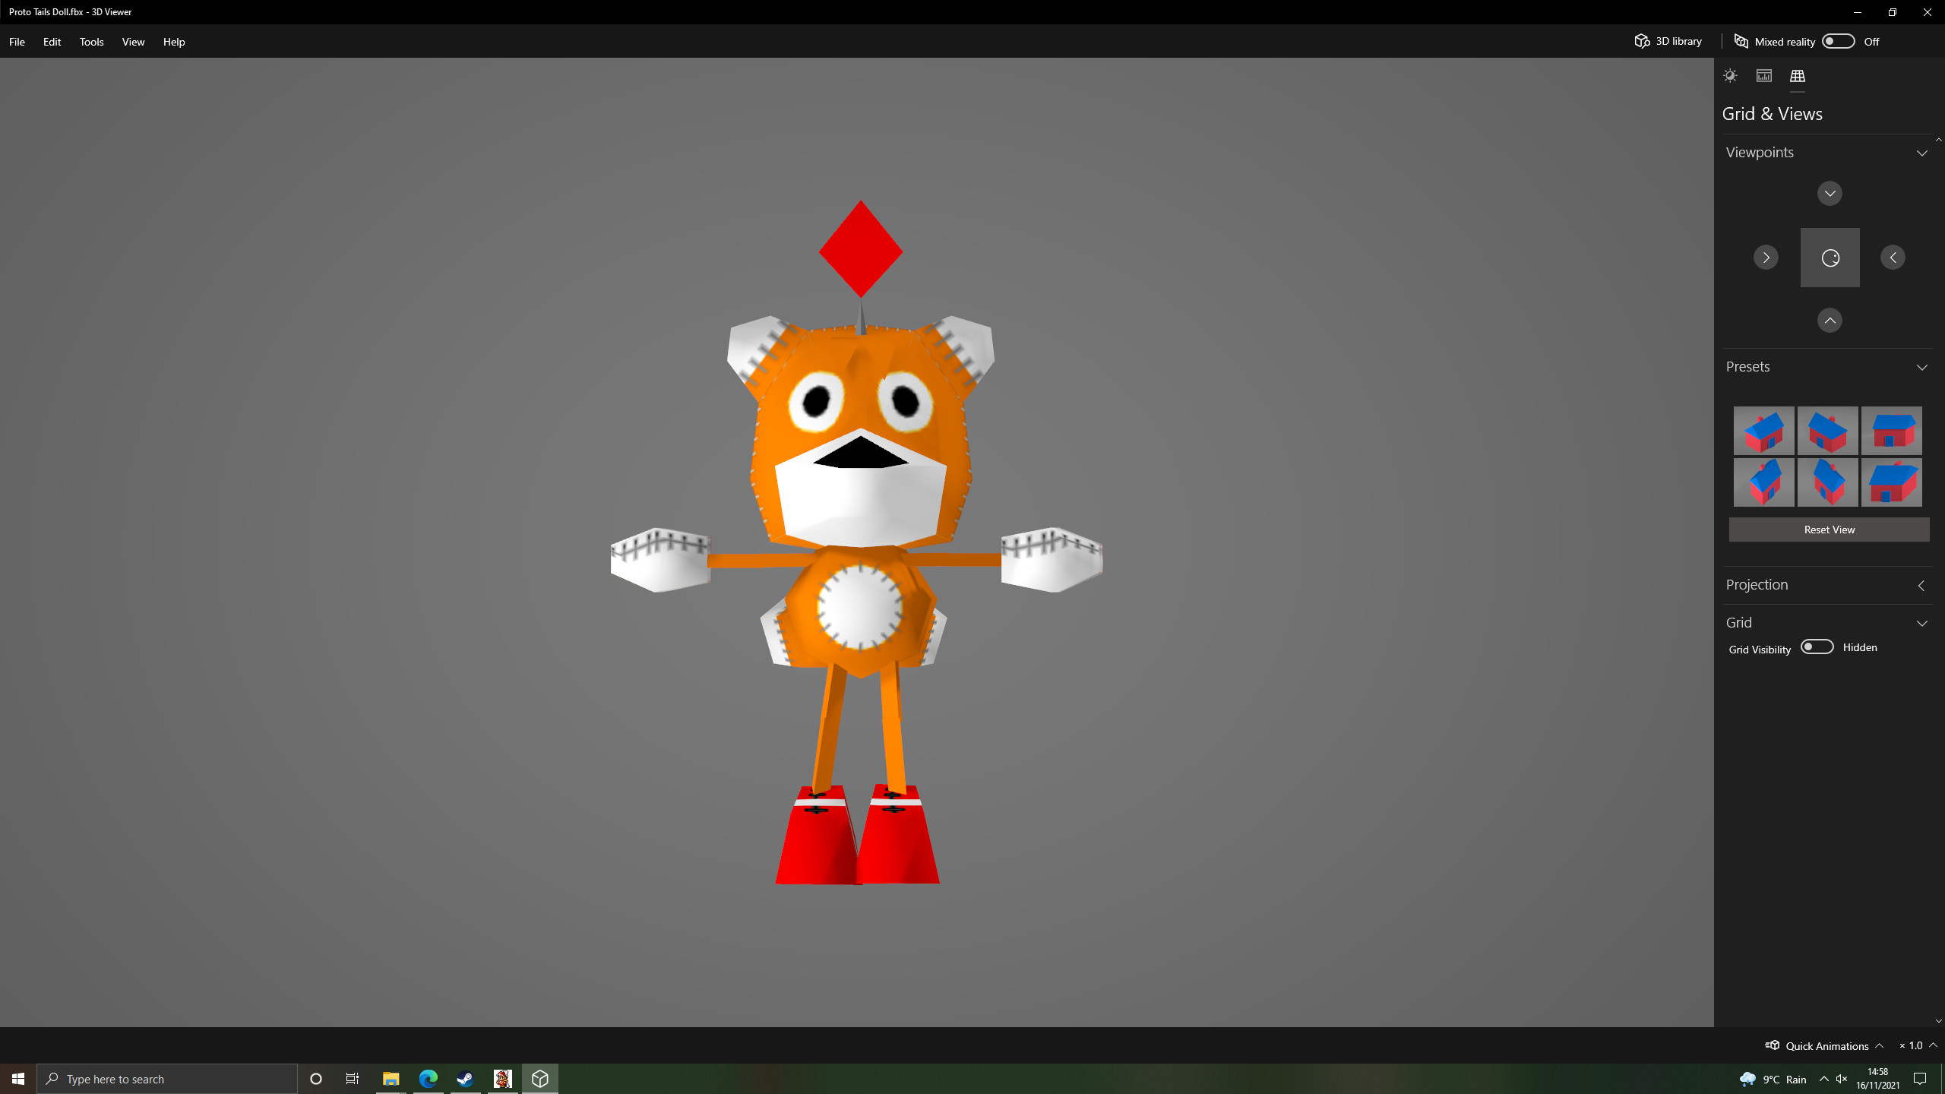This screenshot has height=1094, width=1945.
Task: Click the panel scrollbar down arrow
Action: [x=1938, y=1021]
